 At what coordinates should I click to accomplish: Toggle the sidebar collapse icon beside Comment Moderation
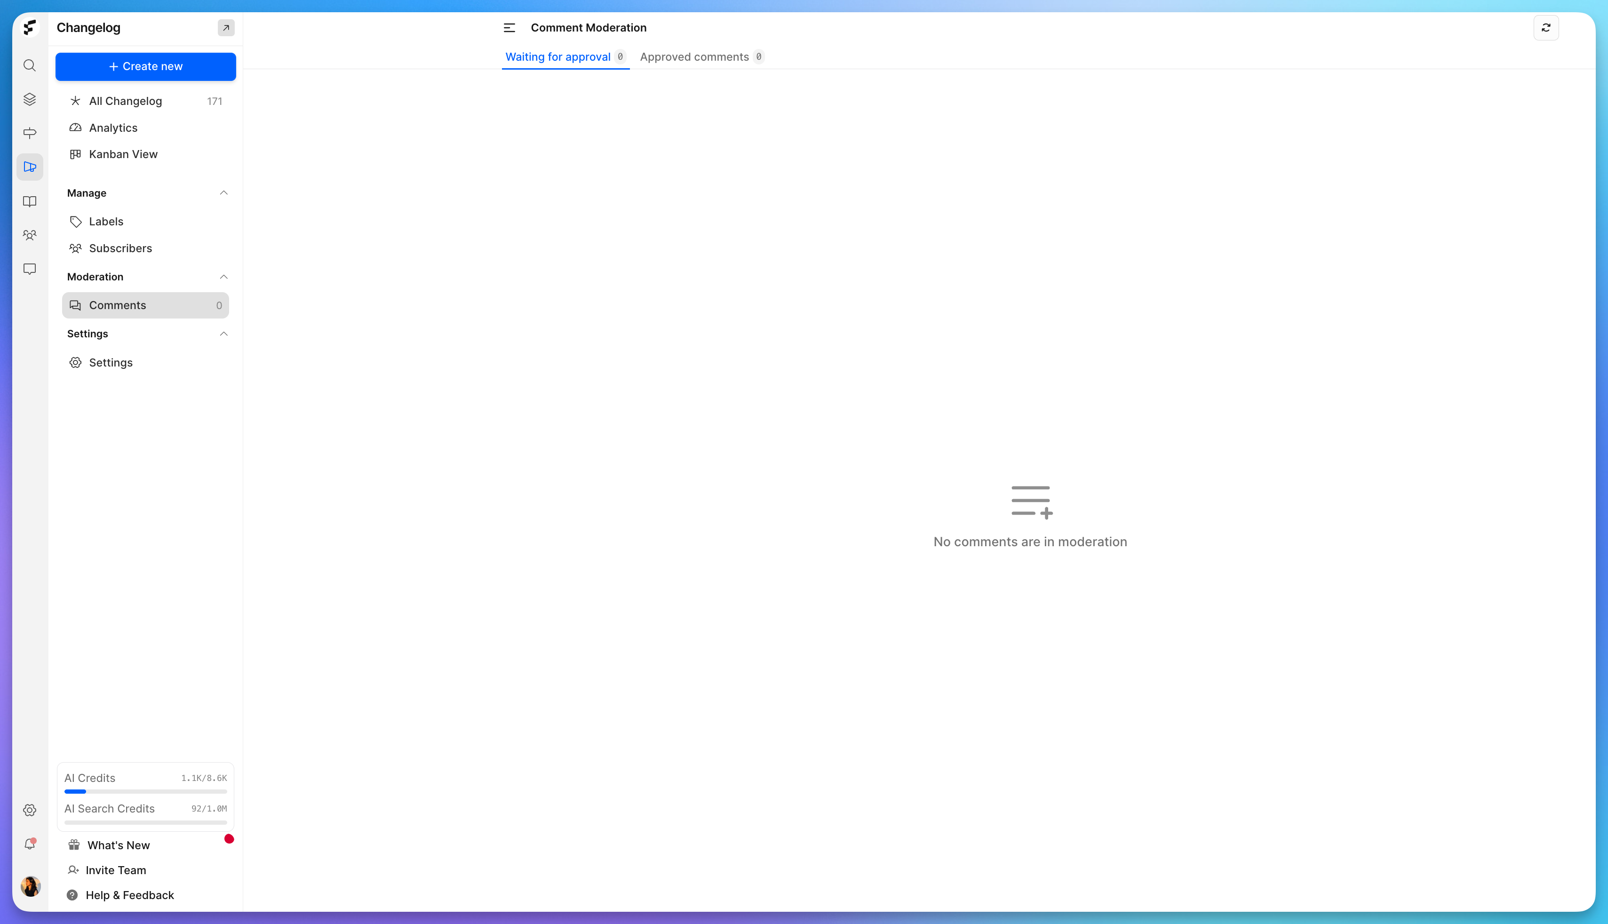pyautogui.click(x=509, y=28)
